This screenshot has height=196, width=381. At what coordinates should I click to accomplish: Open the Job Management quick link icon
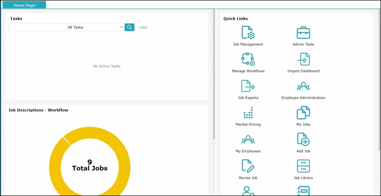pos(248,33)
